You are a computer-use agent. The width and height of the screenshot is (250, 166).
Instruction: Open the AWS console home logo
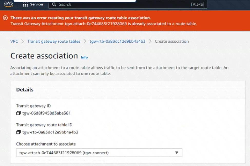(x=8, y=4)
